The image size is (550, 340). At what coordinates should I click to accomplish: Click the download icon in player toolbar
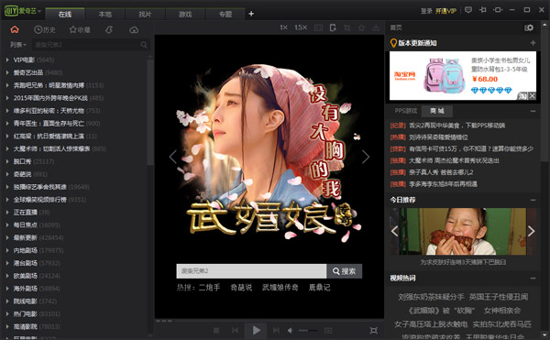376,27
